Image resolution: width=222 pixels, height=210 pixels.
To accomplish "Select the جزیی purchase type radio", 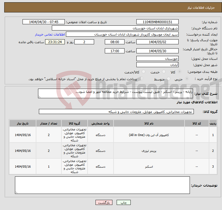I will (187, 79).
